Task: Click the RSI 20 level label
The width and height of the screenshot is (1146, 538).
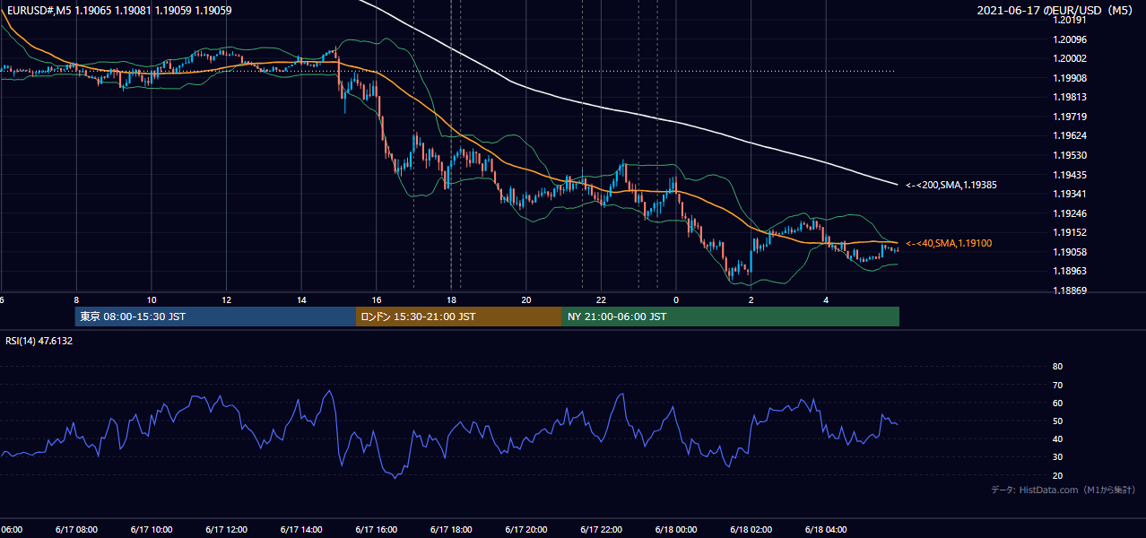Action: click(1057, 475)
